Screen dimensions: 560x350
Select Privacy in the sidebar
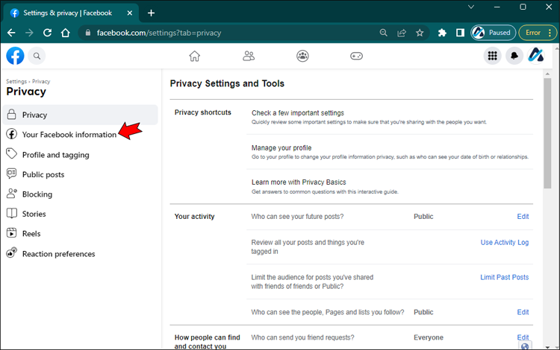80,115
